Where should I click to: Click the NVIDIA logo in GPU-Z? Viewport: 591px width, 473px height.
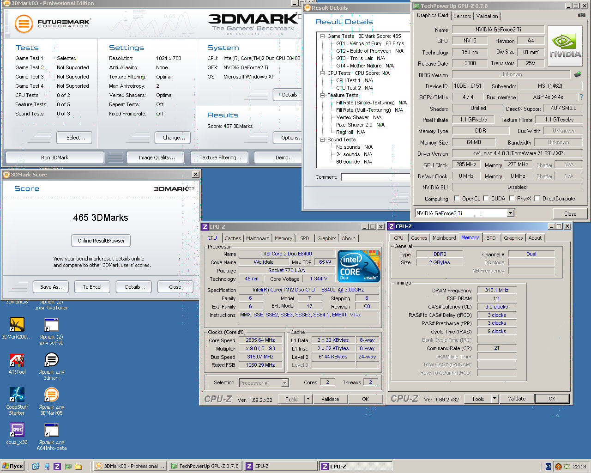pyautogui.click(x=566, y=46)
